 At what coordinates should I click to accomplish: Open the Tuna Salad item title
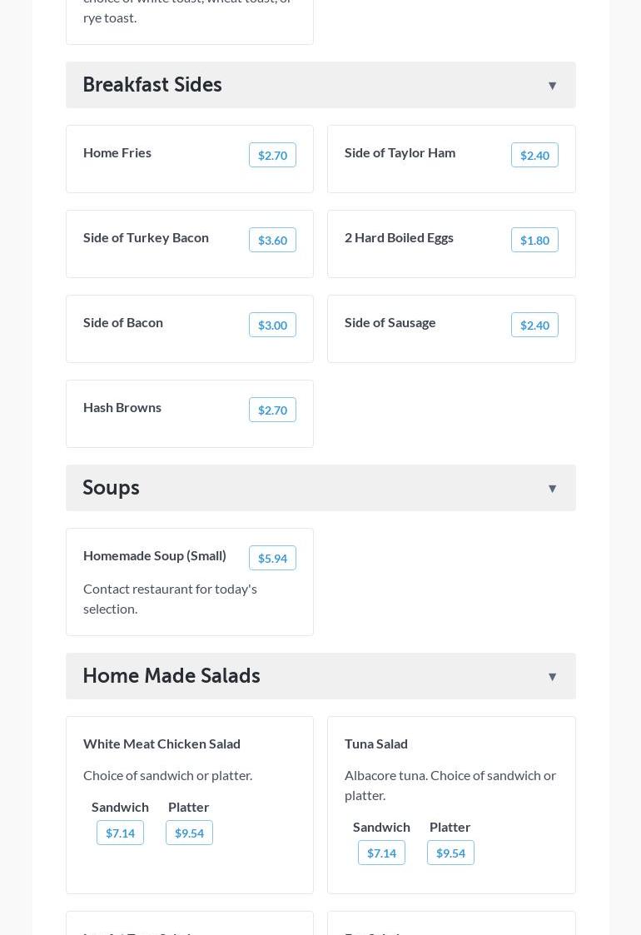pos(376,744)
